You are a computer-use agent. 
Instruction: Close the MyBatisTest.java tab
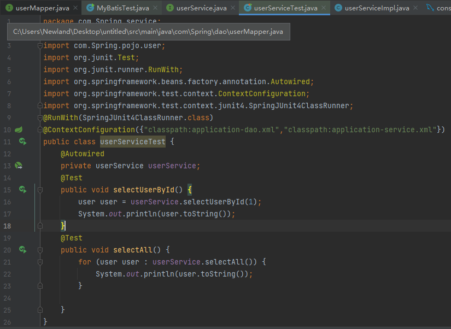pyautogui.click(x=155, y=8)
